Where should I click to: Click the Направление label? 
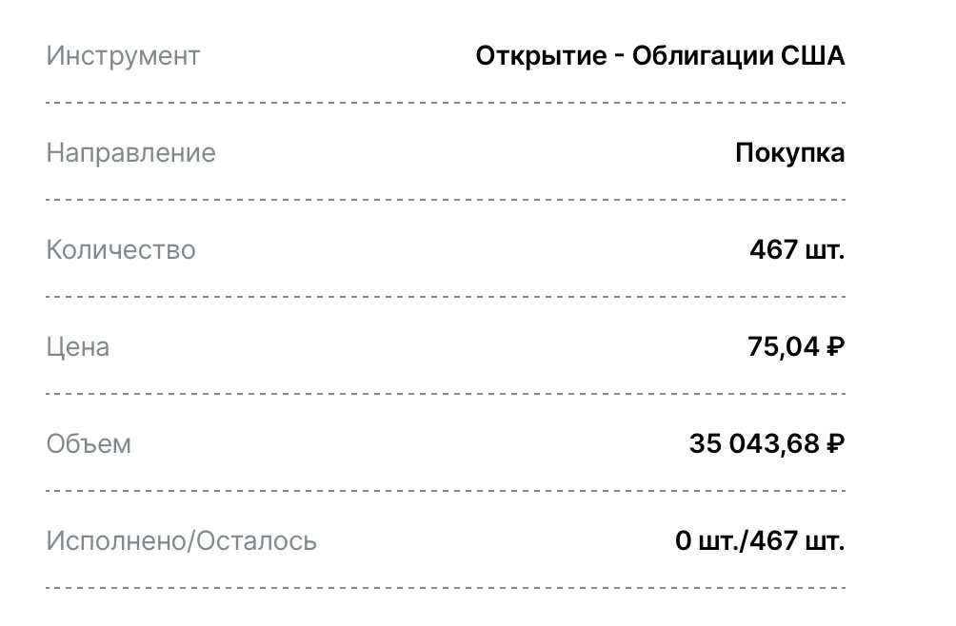click(131, 153)
